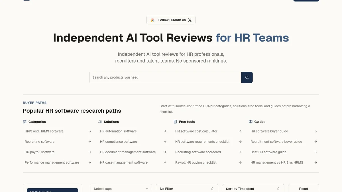Open Recruiting software scorecard link

(198, 152)
